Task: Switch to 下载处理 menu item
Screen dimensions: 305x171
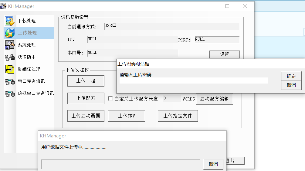Action: click(x=27, y=21)
